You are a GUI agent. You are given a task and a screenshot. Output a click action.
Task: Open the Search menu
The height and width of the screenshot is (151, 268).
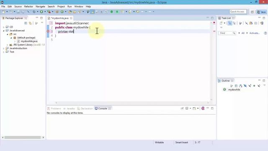51,7
